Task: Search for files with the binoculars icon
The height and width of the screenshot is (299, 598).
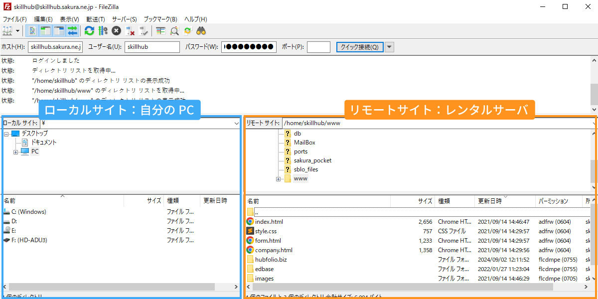Action: tap(201, 31)
